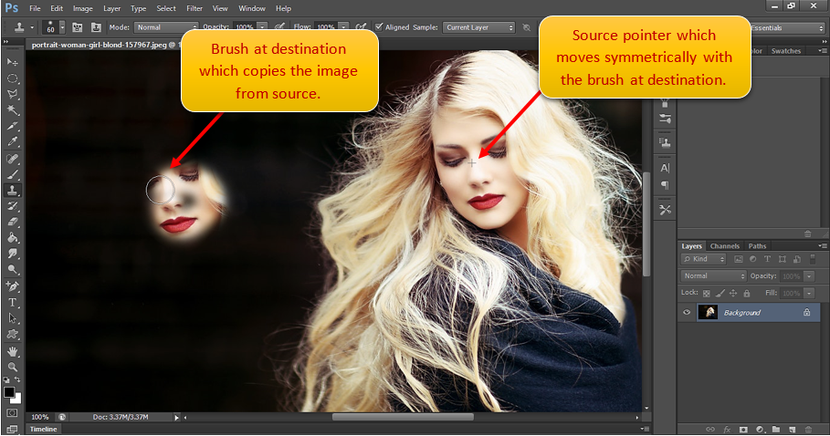This screenshot has height=436, width=830.
Task: Open the Image menu
Action: (82, 8)
